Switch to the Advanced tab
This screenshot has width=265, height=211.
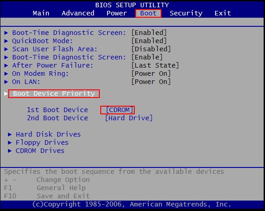click(78, 13)
